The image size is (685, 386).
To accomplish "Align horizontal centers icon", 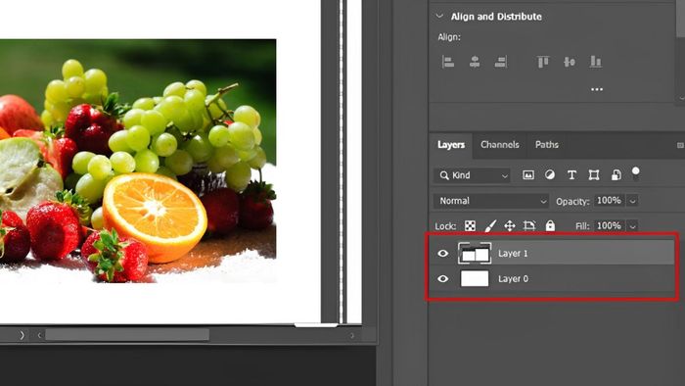I will [475, 62].
